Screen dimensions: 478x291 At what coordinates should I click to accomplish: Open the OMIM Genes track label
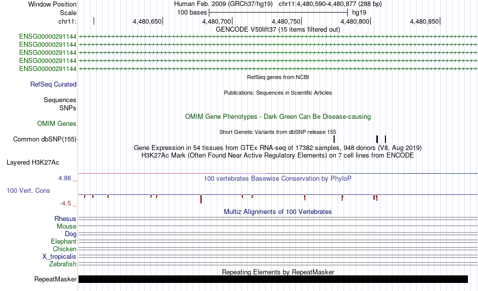click(x=57, y=123)
